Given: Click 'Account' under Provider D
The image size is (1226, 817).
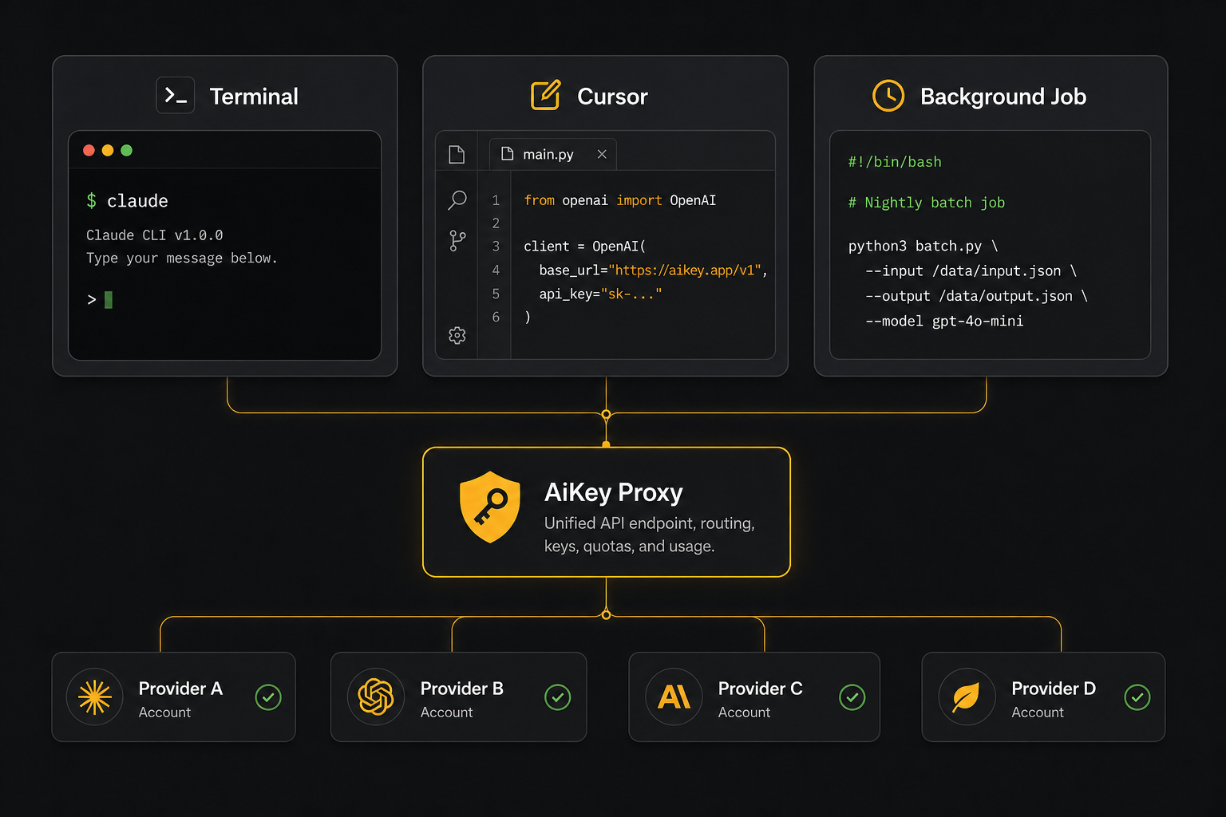Looking at the screenshot, I should 1038,712.
